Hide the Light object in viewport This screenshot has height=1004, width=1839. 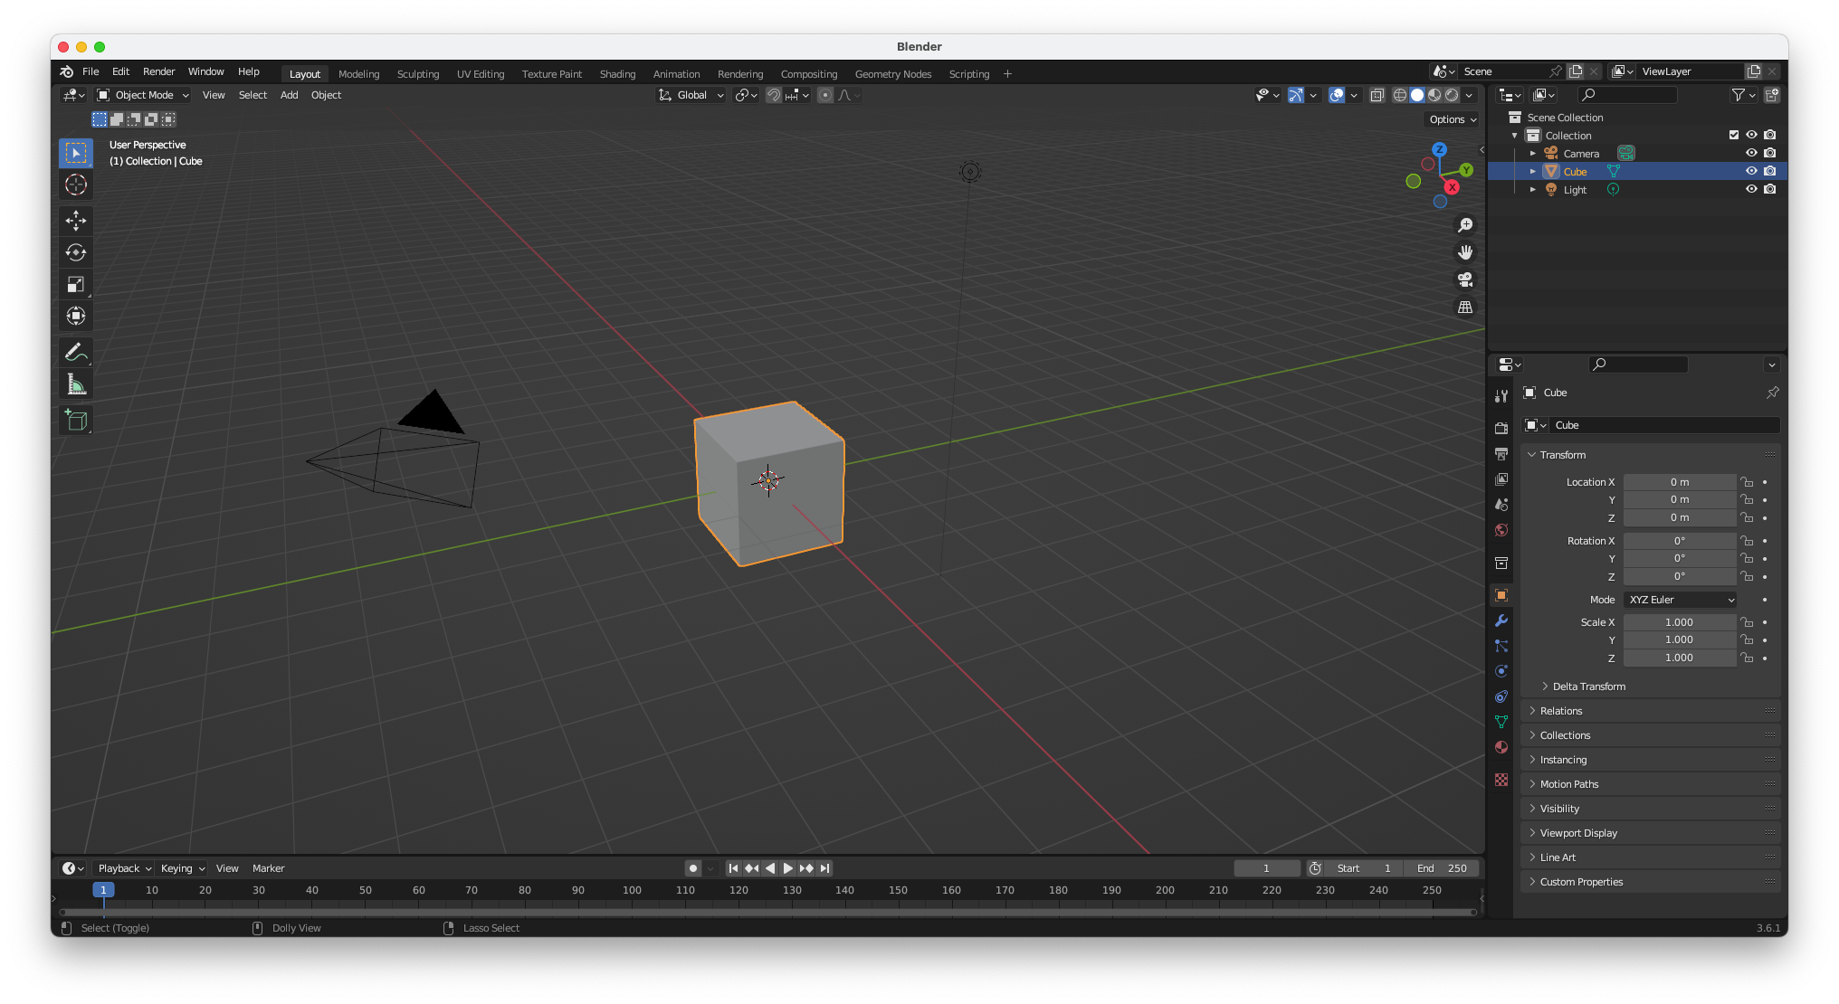[x=1751, y=189]
